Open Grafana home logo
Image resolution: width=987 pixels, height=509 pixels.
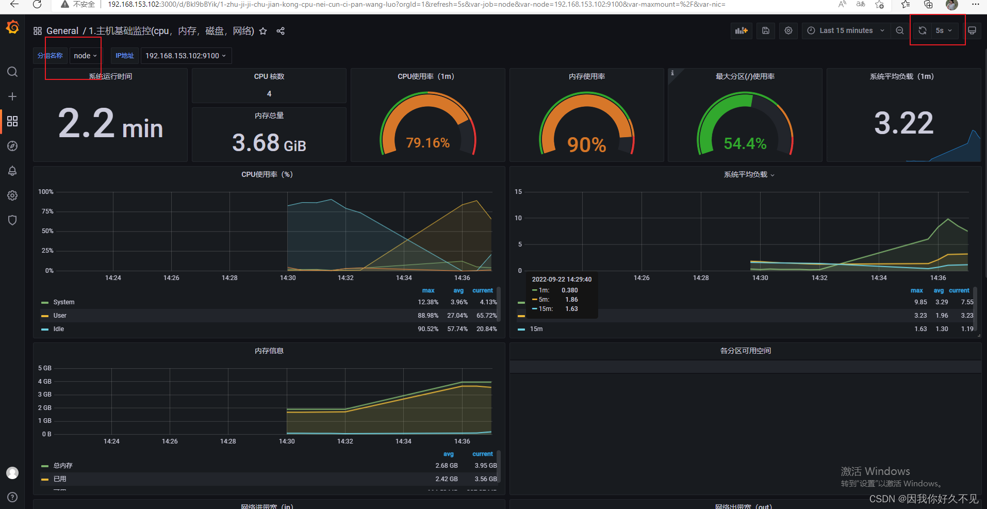pyautogui.click(x=12, y=27)
